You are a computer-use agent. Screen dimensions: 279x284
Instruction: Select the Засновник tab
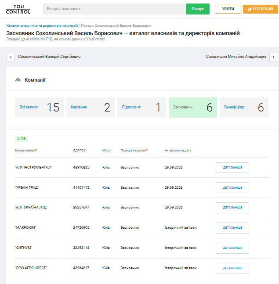tap(193, 108)
